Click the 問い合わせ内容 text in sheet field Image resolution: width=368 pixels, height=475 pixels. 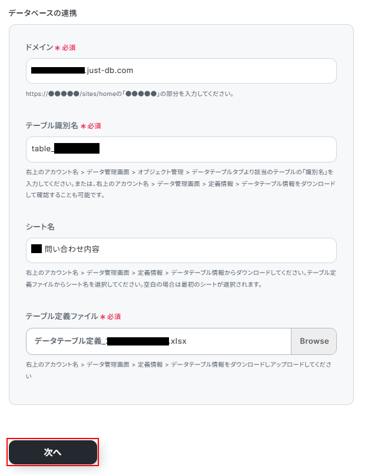72,249
